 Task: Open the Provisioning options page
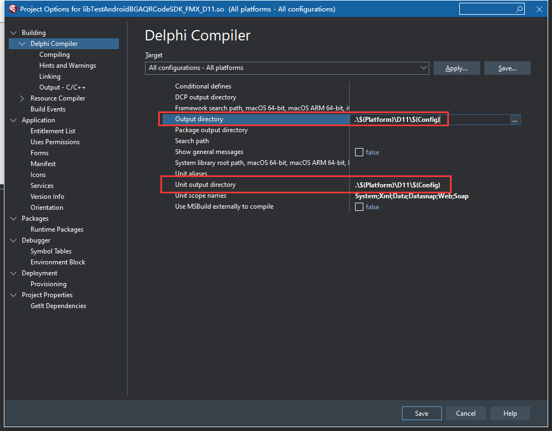[x=49, y=284]
